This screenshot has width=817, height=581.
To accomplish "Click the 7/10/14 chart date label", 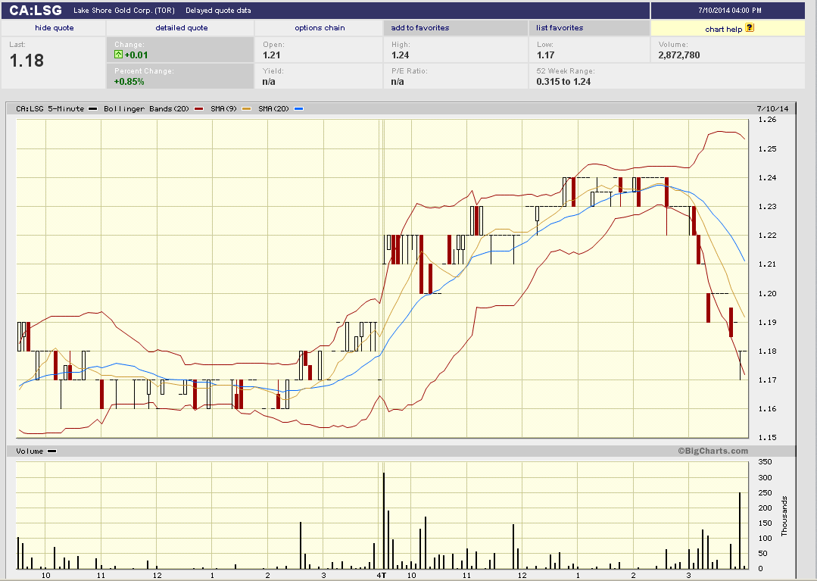I will point(773,109).
